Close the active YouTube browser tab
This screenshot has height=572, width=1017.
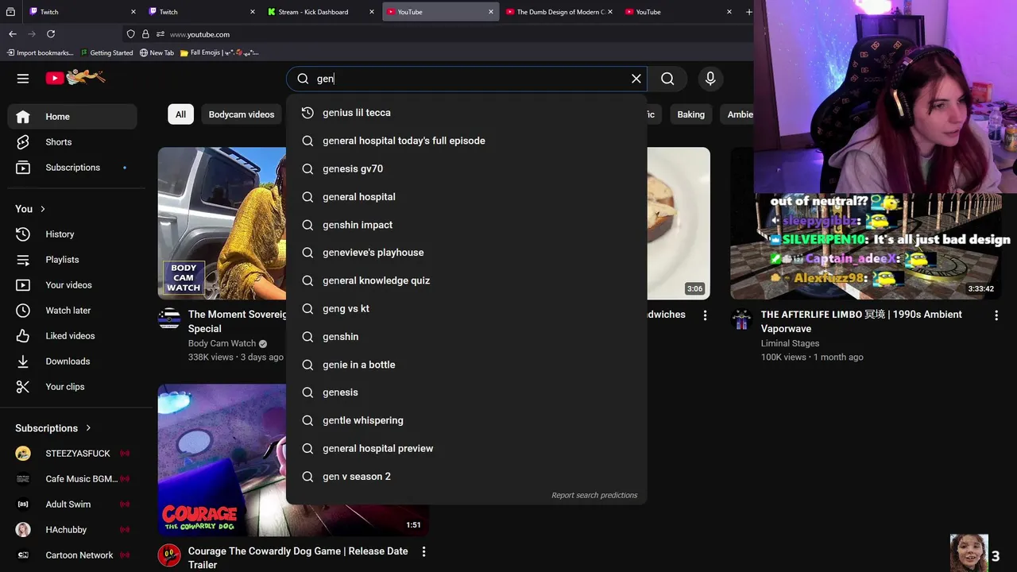click(490, 12)
